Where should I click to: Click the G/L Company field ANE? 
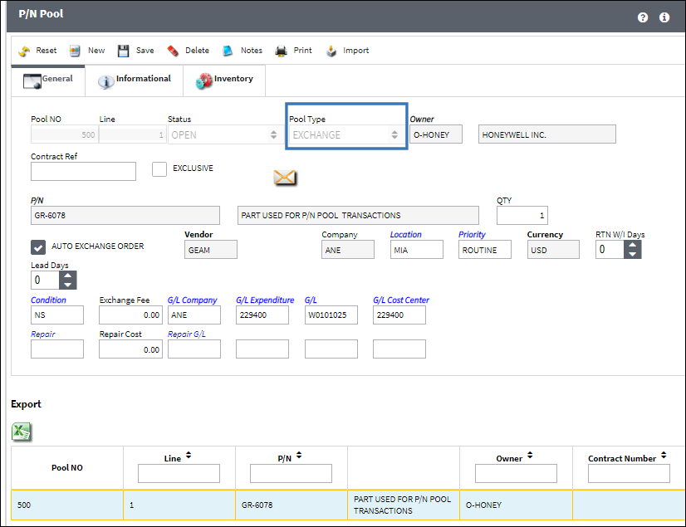coord(194,315)
